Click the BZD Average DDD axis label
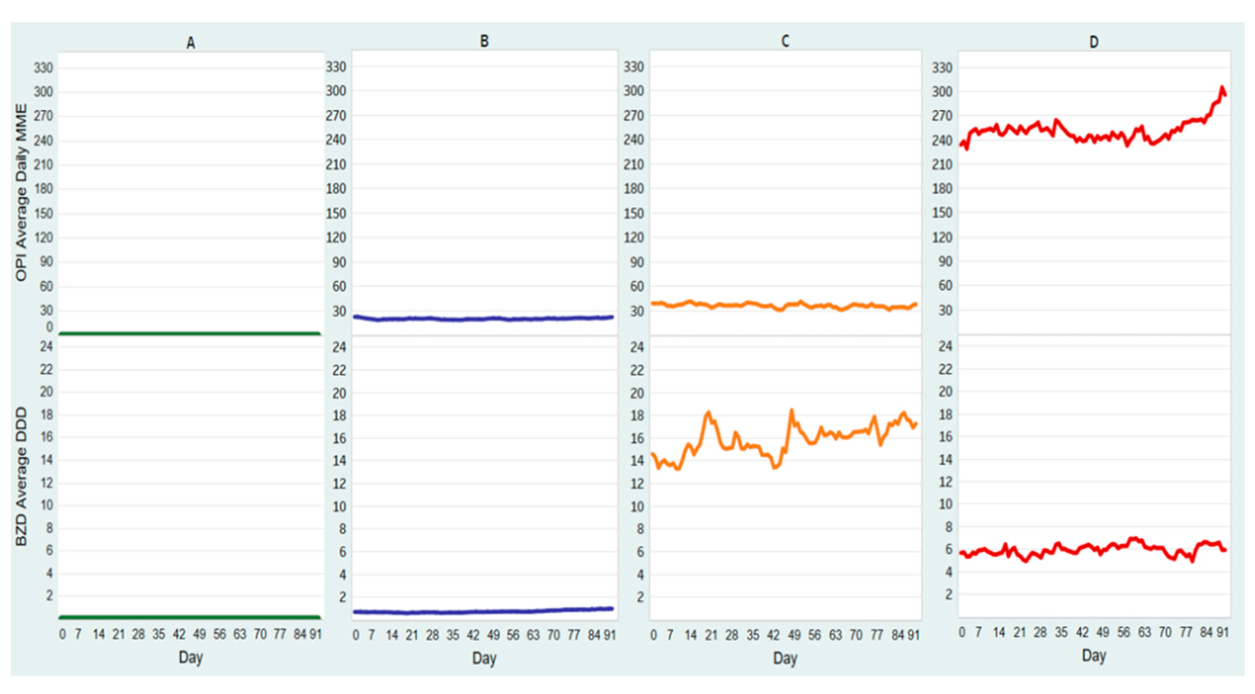The image size is (1255, 694). click(21, 477)
